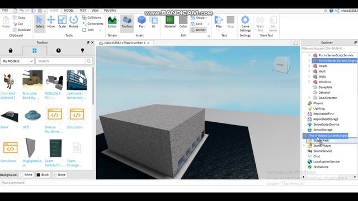Image resolution: width=358 pixels, height=201 pixels.
Task: Set Toolbox background to White
Action: click(x=26, y=175)
